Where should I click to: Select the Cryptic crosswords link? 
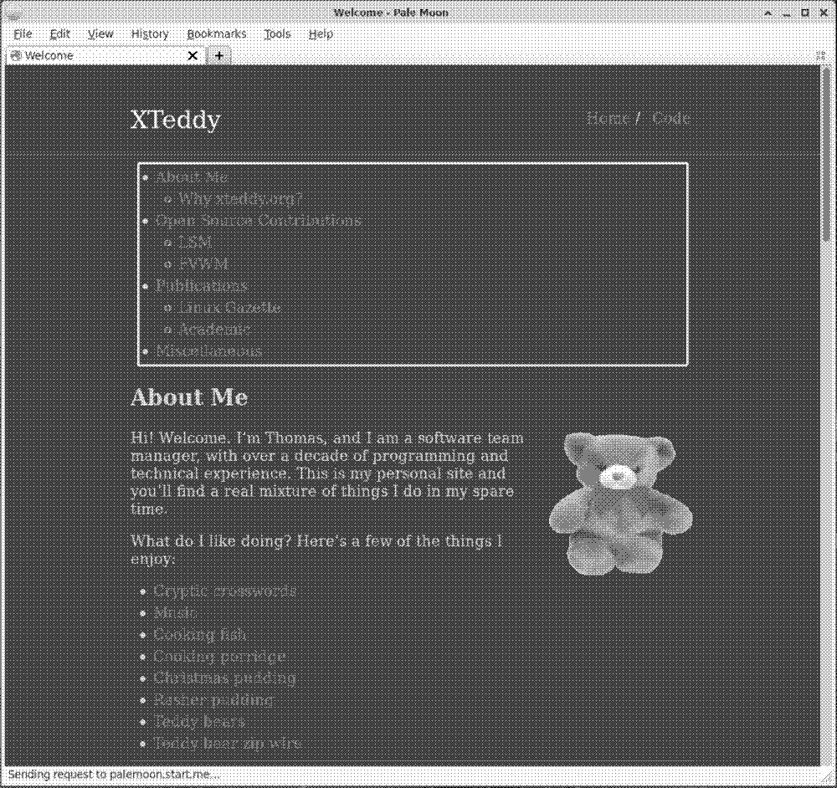tap(225, 591)
